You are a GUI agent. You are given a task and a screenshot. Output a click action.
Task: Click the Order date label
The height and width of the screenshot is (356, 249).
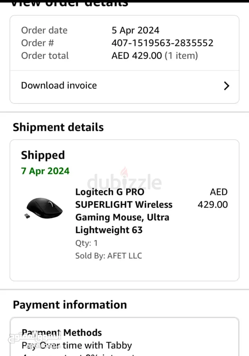(x=44, y=30)
